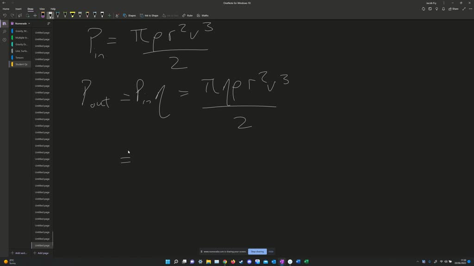
Task: Enable Ink to Shape conversion
Action: pyautogui.click(x=149, y=15)
